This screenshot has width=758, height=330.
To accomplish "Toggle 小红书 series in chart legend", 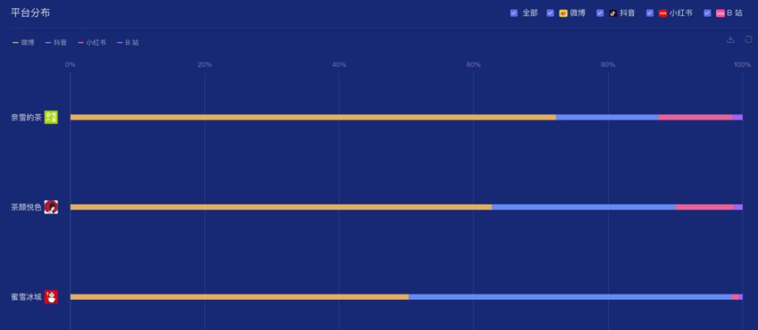I will point(92,43).
